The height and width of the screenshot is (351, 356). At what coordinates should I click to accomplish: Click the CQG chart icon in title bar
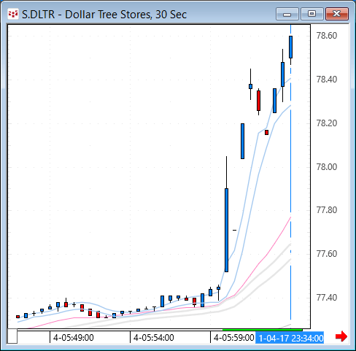pyautogui.click(x=13, y=14)
